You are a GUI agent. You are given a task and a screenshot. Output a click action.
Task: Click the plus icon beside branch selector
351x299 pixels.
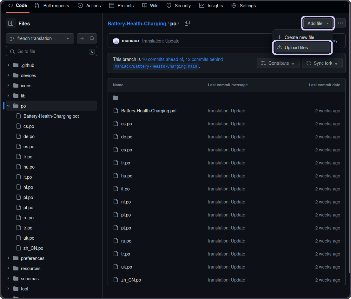click(x=82, y=38)
